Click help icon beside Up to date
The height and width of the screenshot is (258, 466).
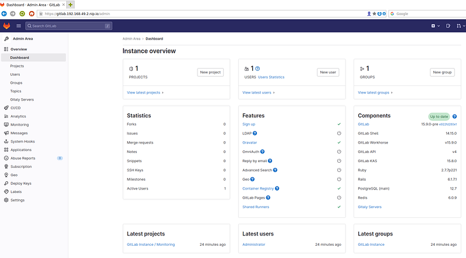click(454, 117)
